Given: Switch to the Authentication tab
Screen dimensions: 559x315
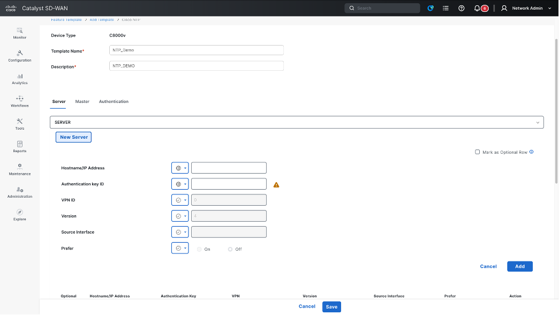Looking at the screenshot, I should click(x=114, y=101).
